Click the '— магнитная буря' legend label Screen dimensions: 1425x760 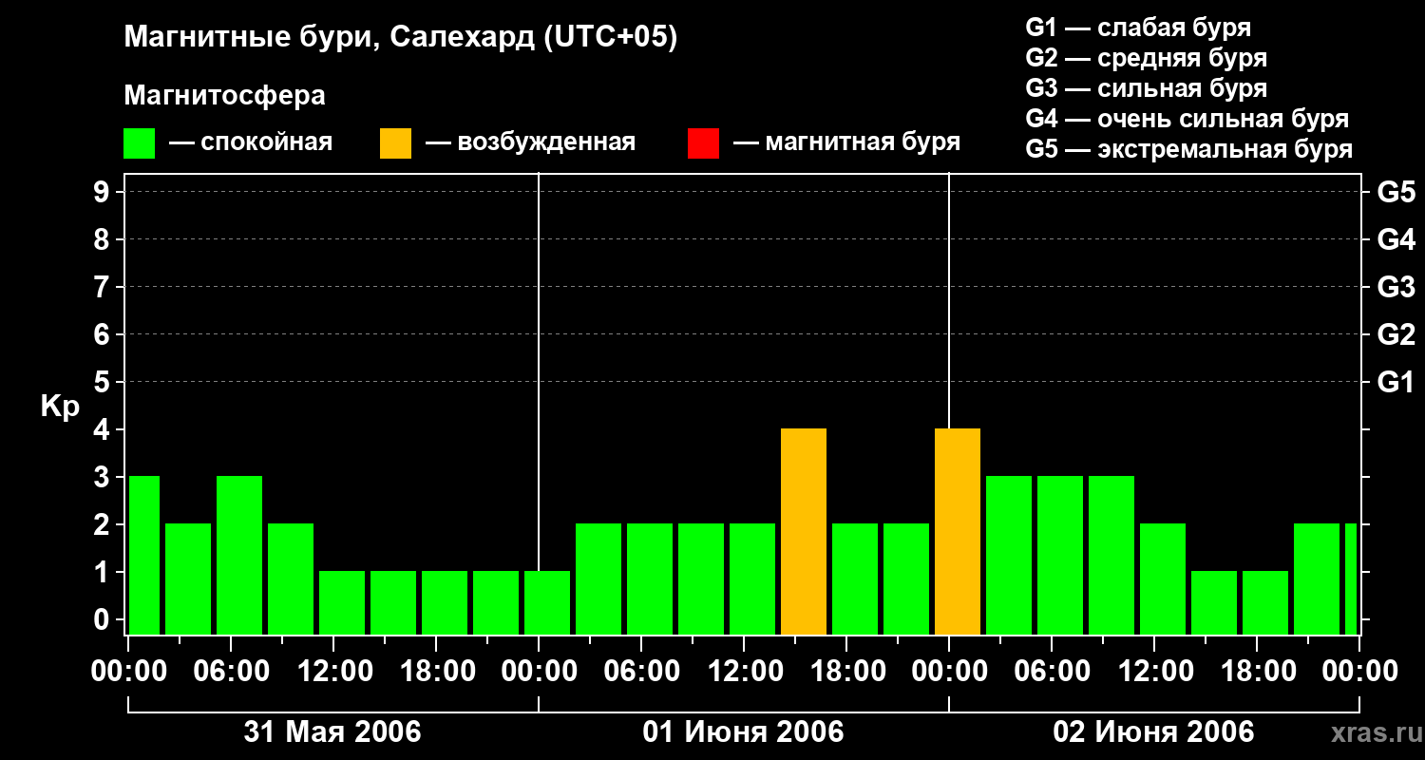click(x=846, y=142)
